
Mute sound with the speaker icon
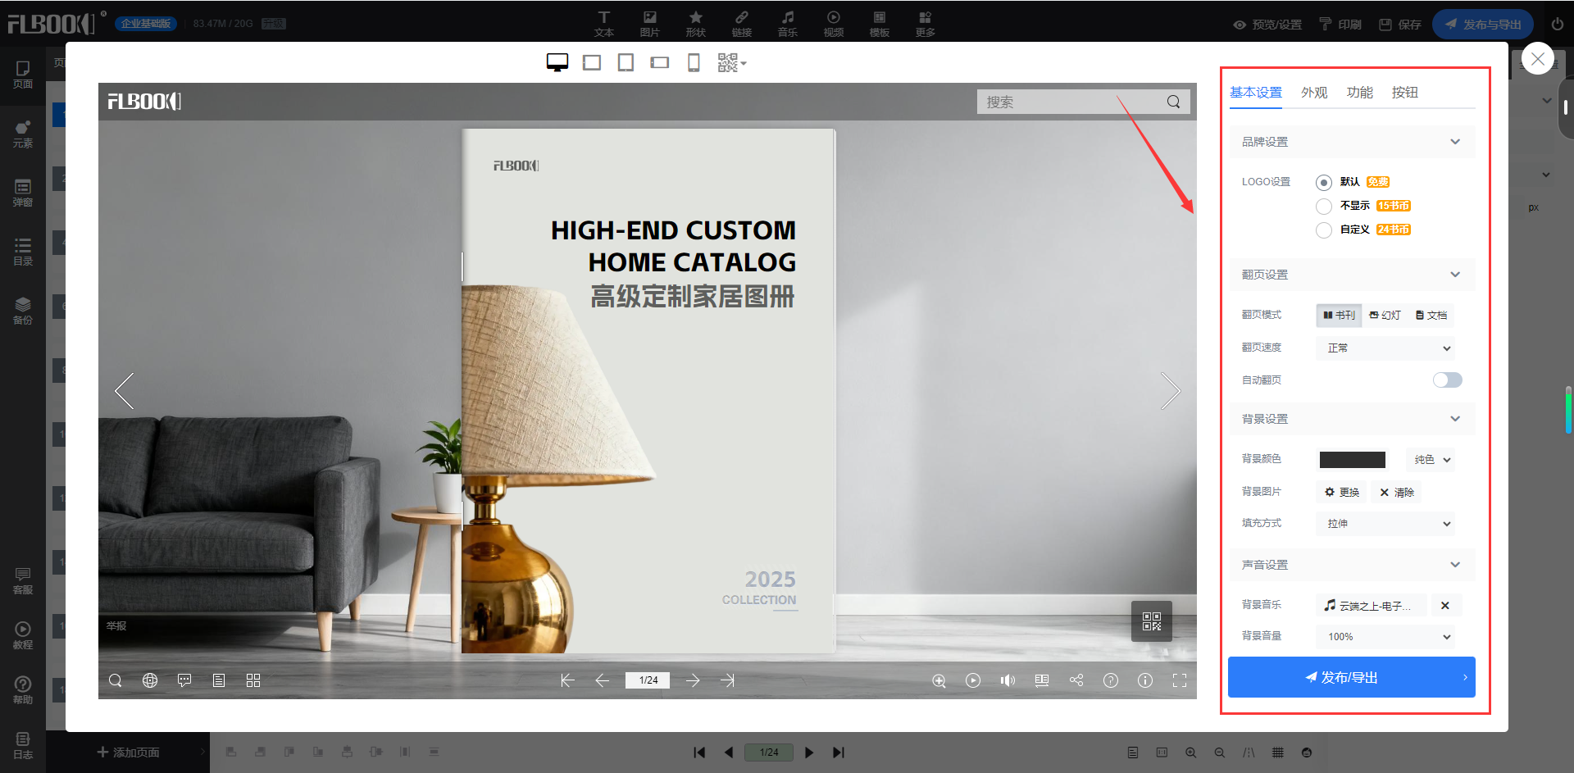click(1008, 680)
